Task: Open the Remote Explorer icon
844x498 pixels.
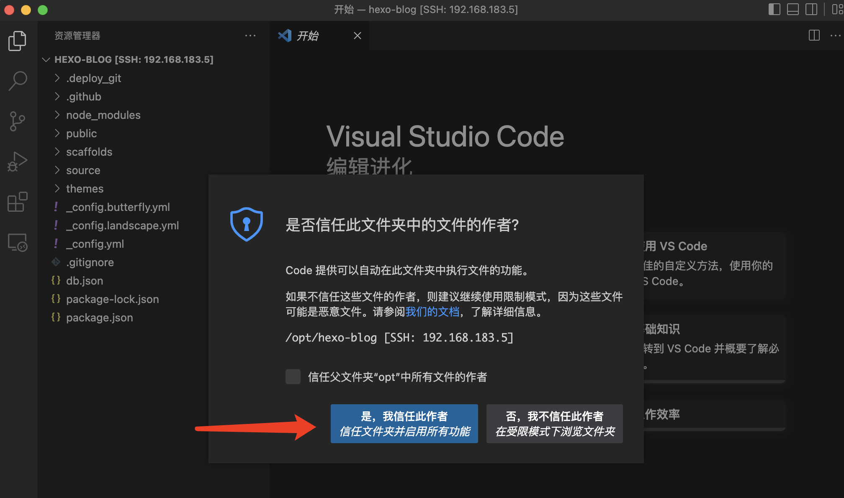Action: pos(17,242)
